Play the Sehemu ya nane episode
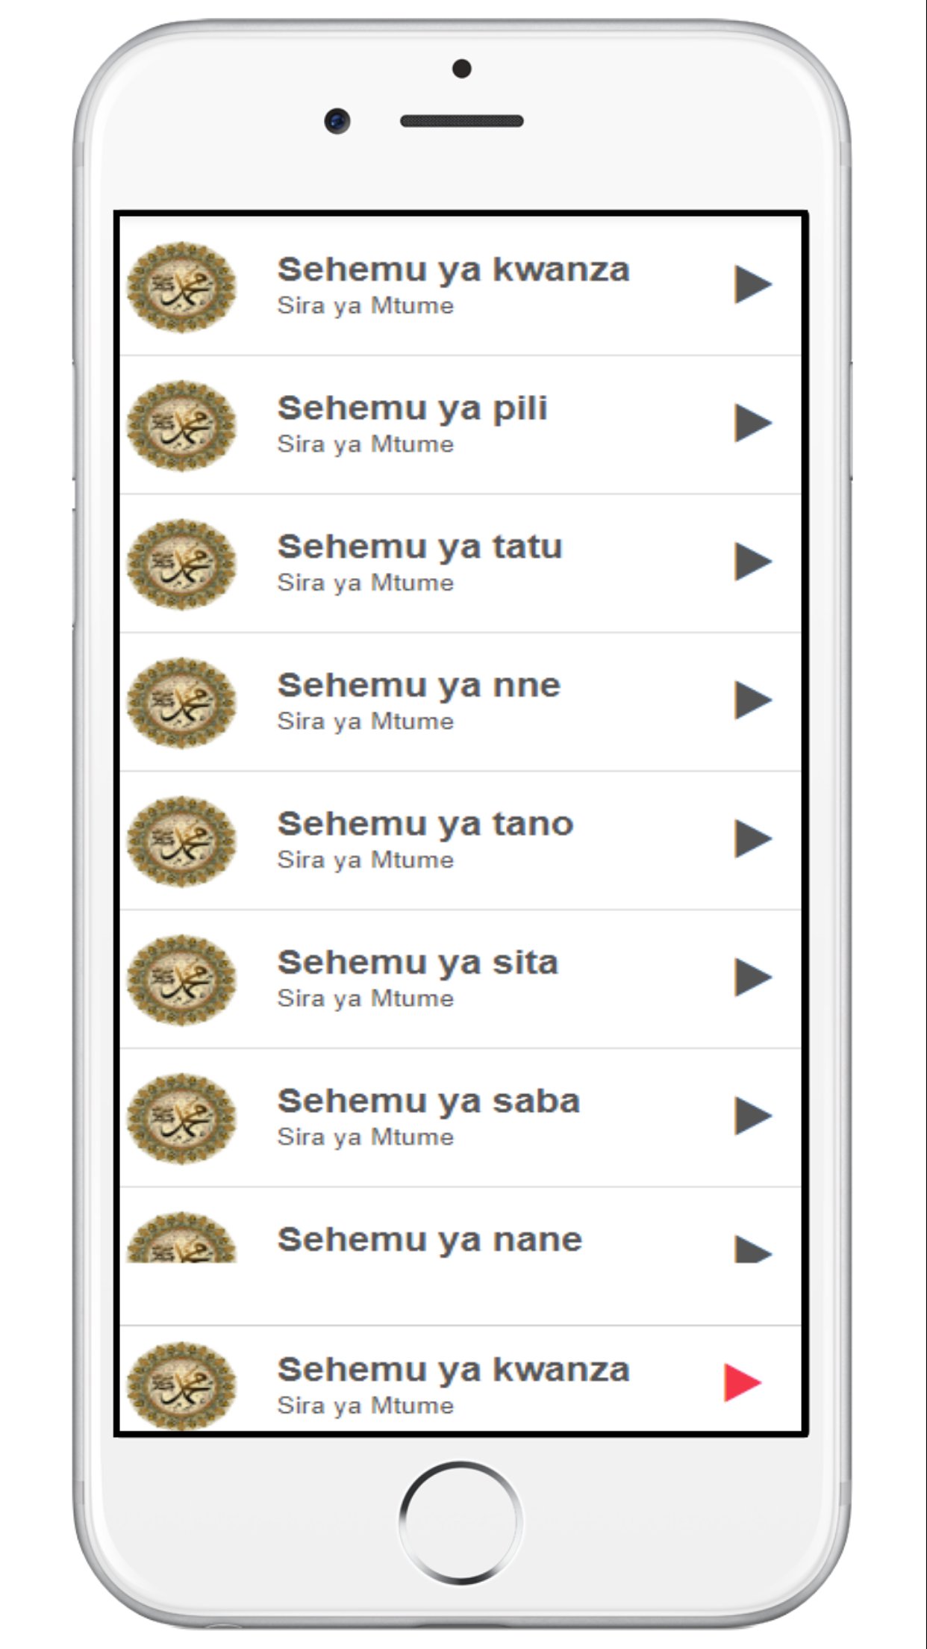This screenshot has height=1649, width=927. (x=752, y=1249)
